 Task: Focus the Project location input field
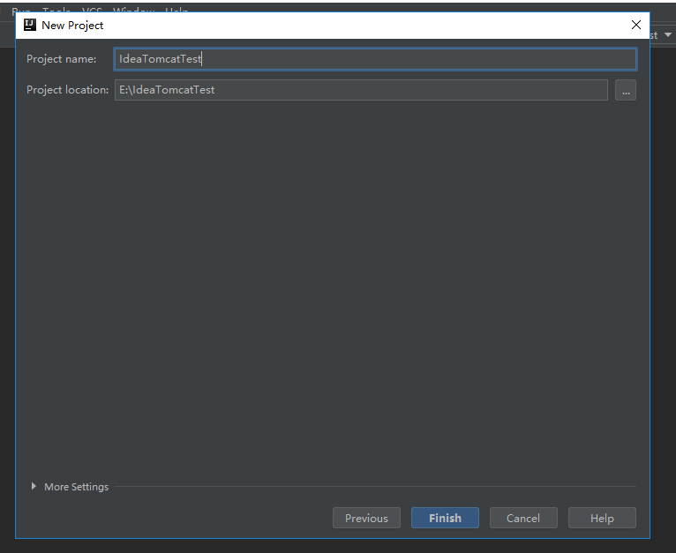pyautogui.click(x=361, y=90)
